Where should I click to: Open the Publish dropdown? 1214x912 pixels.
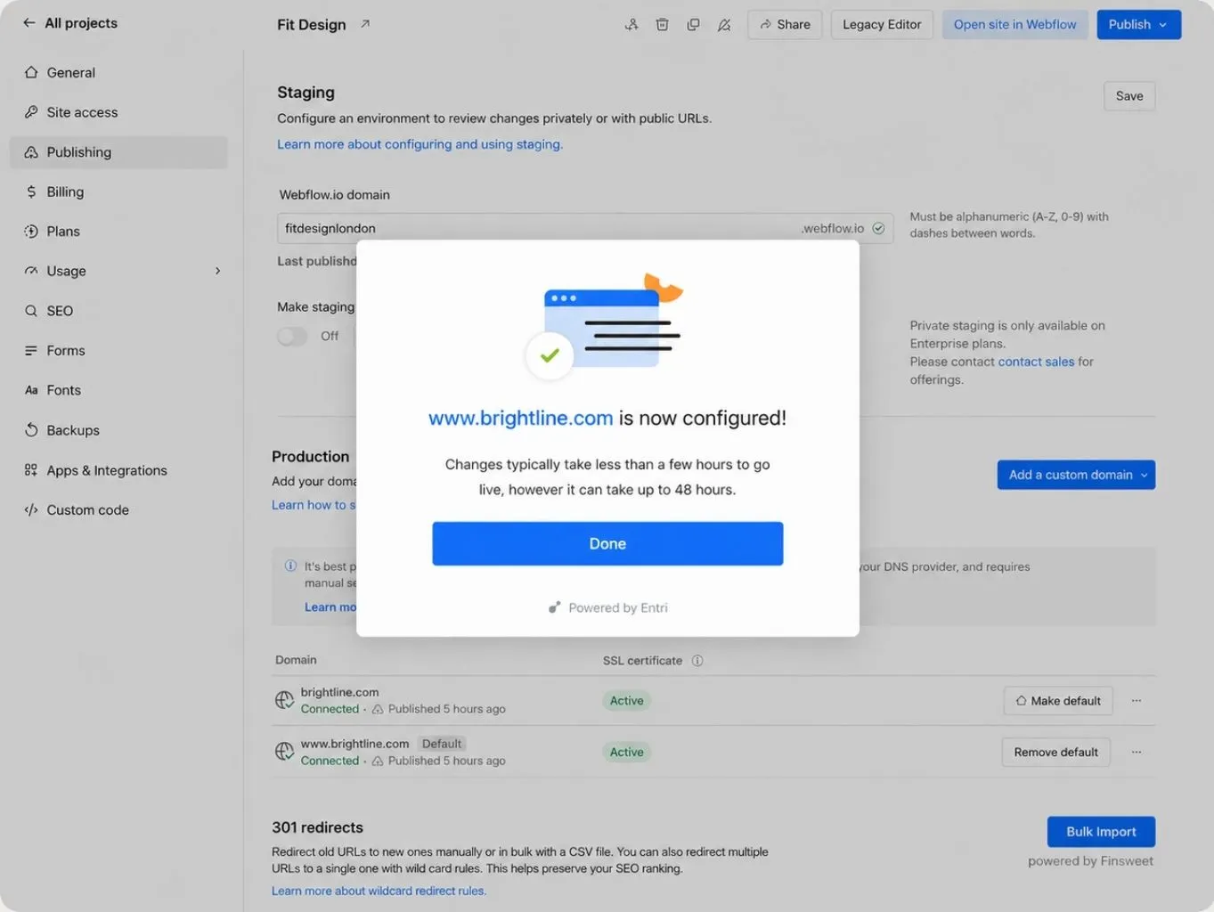(x=1138, y=25)
